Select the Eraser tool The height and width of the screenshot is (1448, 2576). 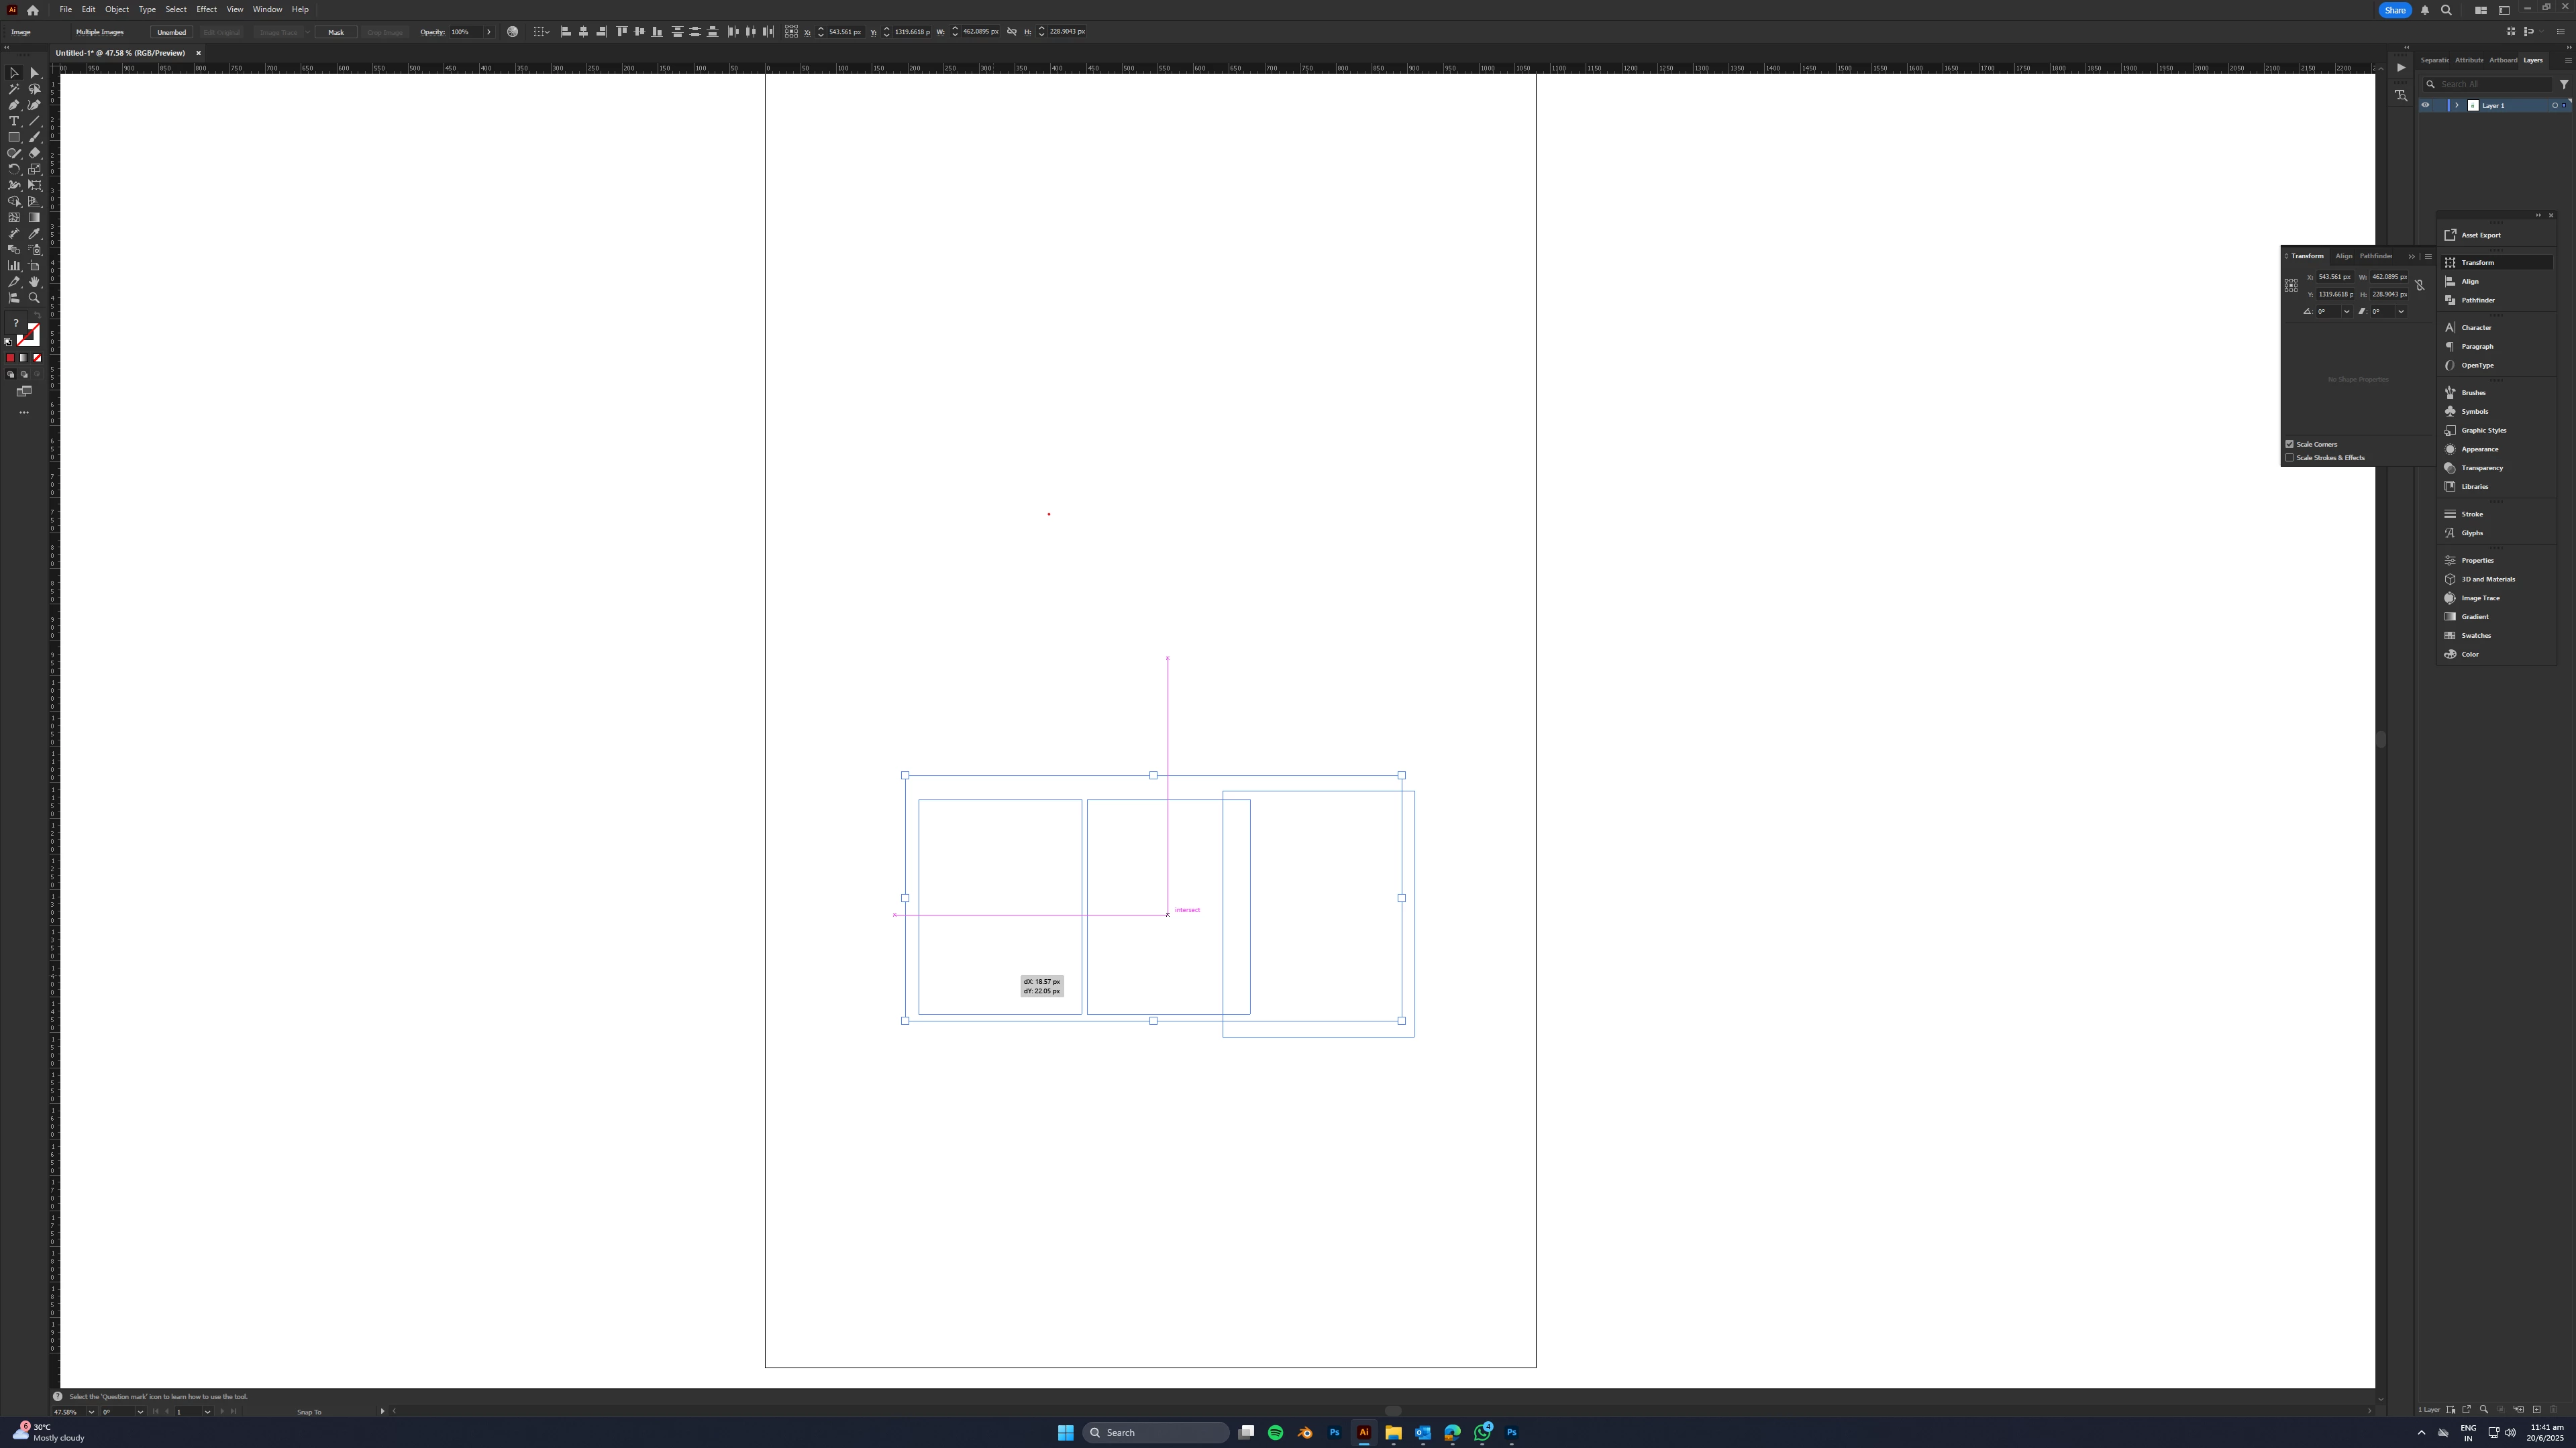tap(34, 153)
